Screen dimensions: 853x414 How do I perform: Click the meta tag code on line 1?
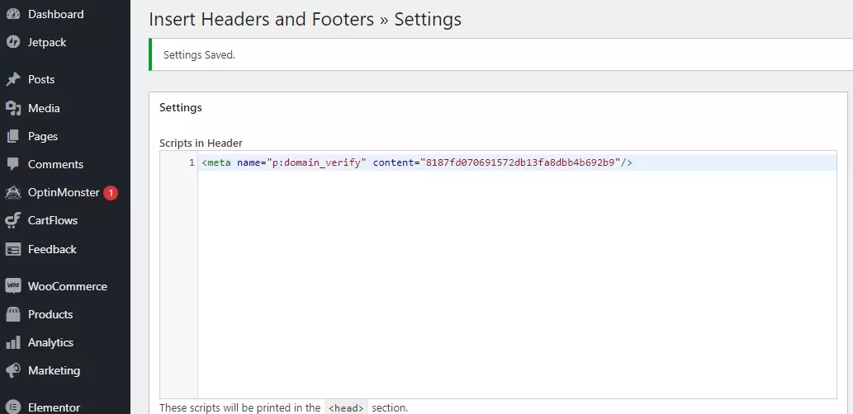point(417,163)
